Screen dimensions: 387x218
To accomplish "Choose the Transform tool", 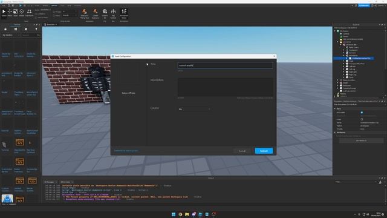I will pyautogui.click(x=29, y=13).
